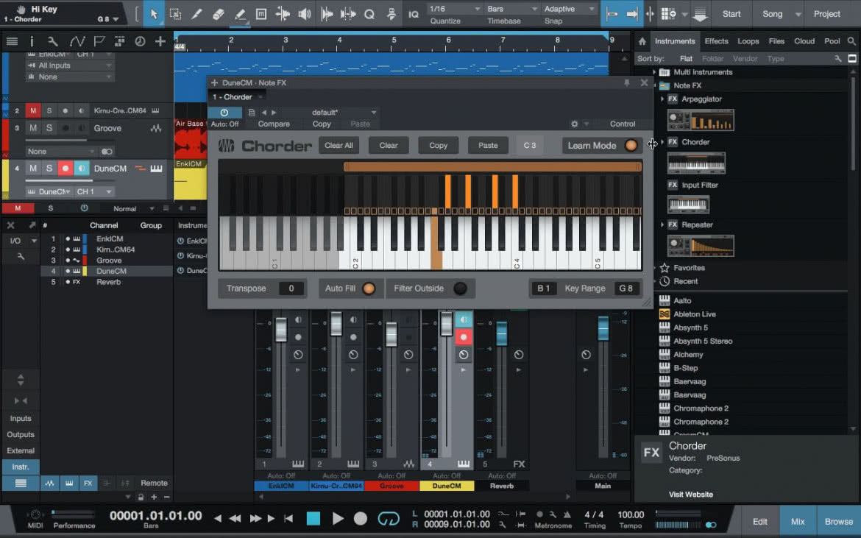This screenshot has width=861, height=538.
Task: Click the Compare button in plugin header
Action: [274, 124]
